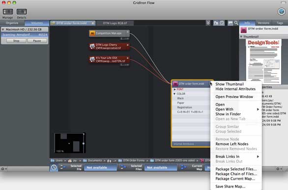Click the Users folder in the path bar
The image size is (288, 190).
(x=57, y=161)
